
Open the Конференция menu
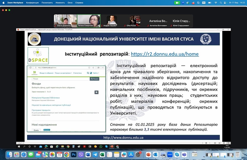pyautogui.click(x=32, y=3)
